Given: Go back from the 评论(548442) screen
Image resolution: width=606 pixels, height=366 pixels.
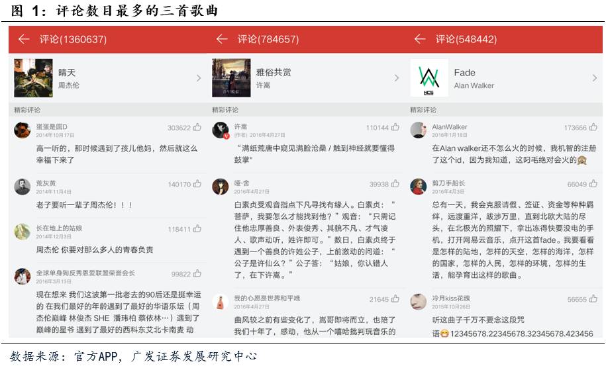Looking at the screenshot, I should click(420, 39).
